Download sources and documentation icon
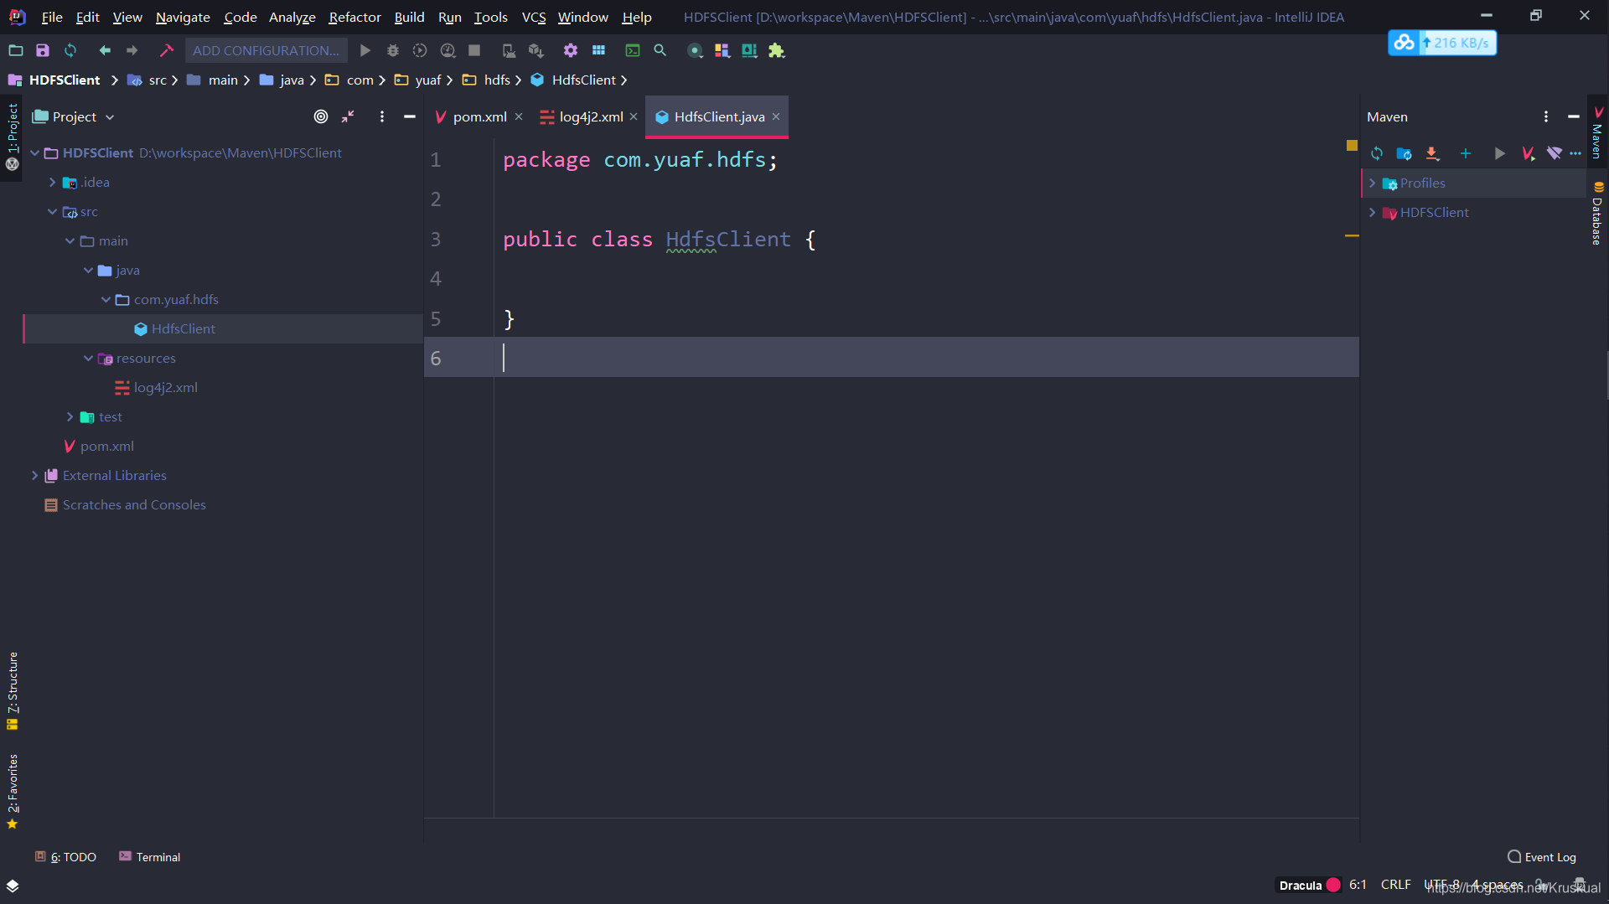 point(1432,153)
